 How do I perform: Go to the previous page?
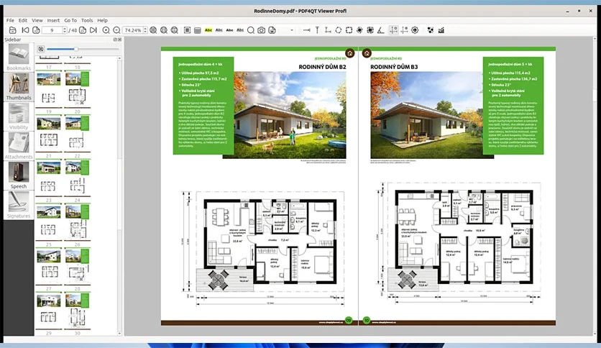(x=36, y=30)
